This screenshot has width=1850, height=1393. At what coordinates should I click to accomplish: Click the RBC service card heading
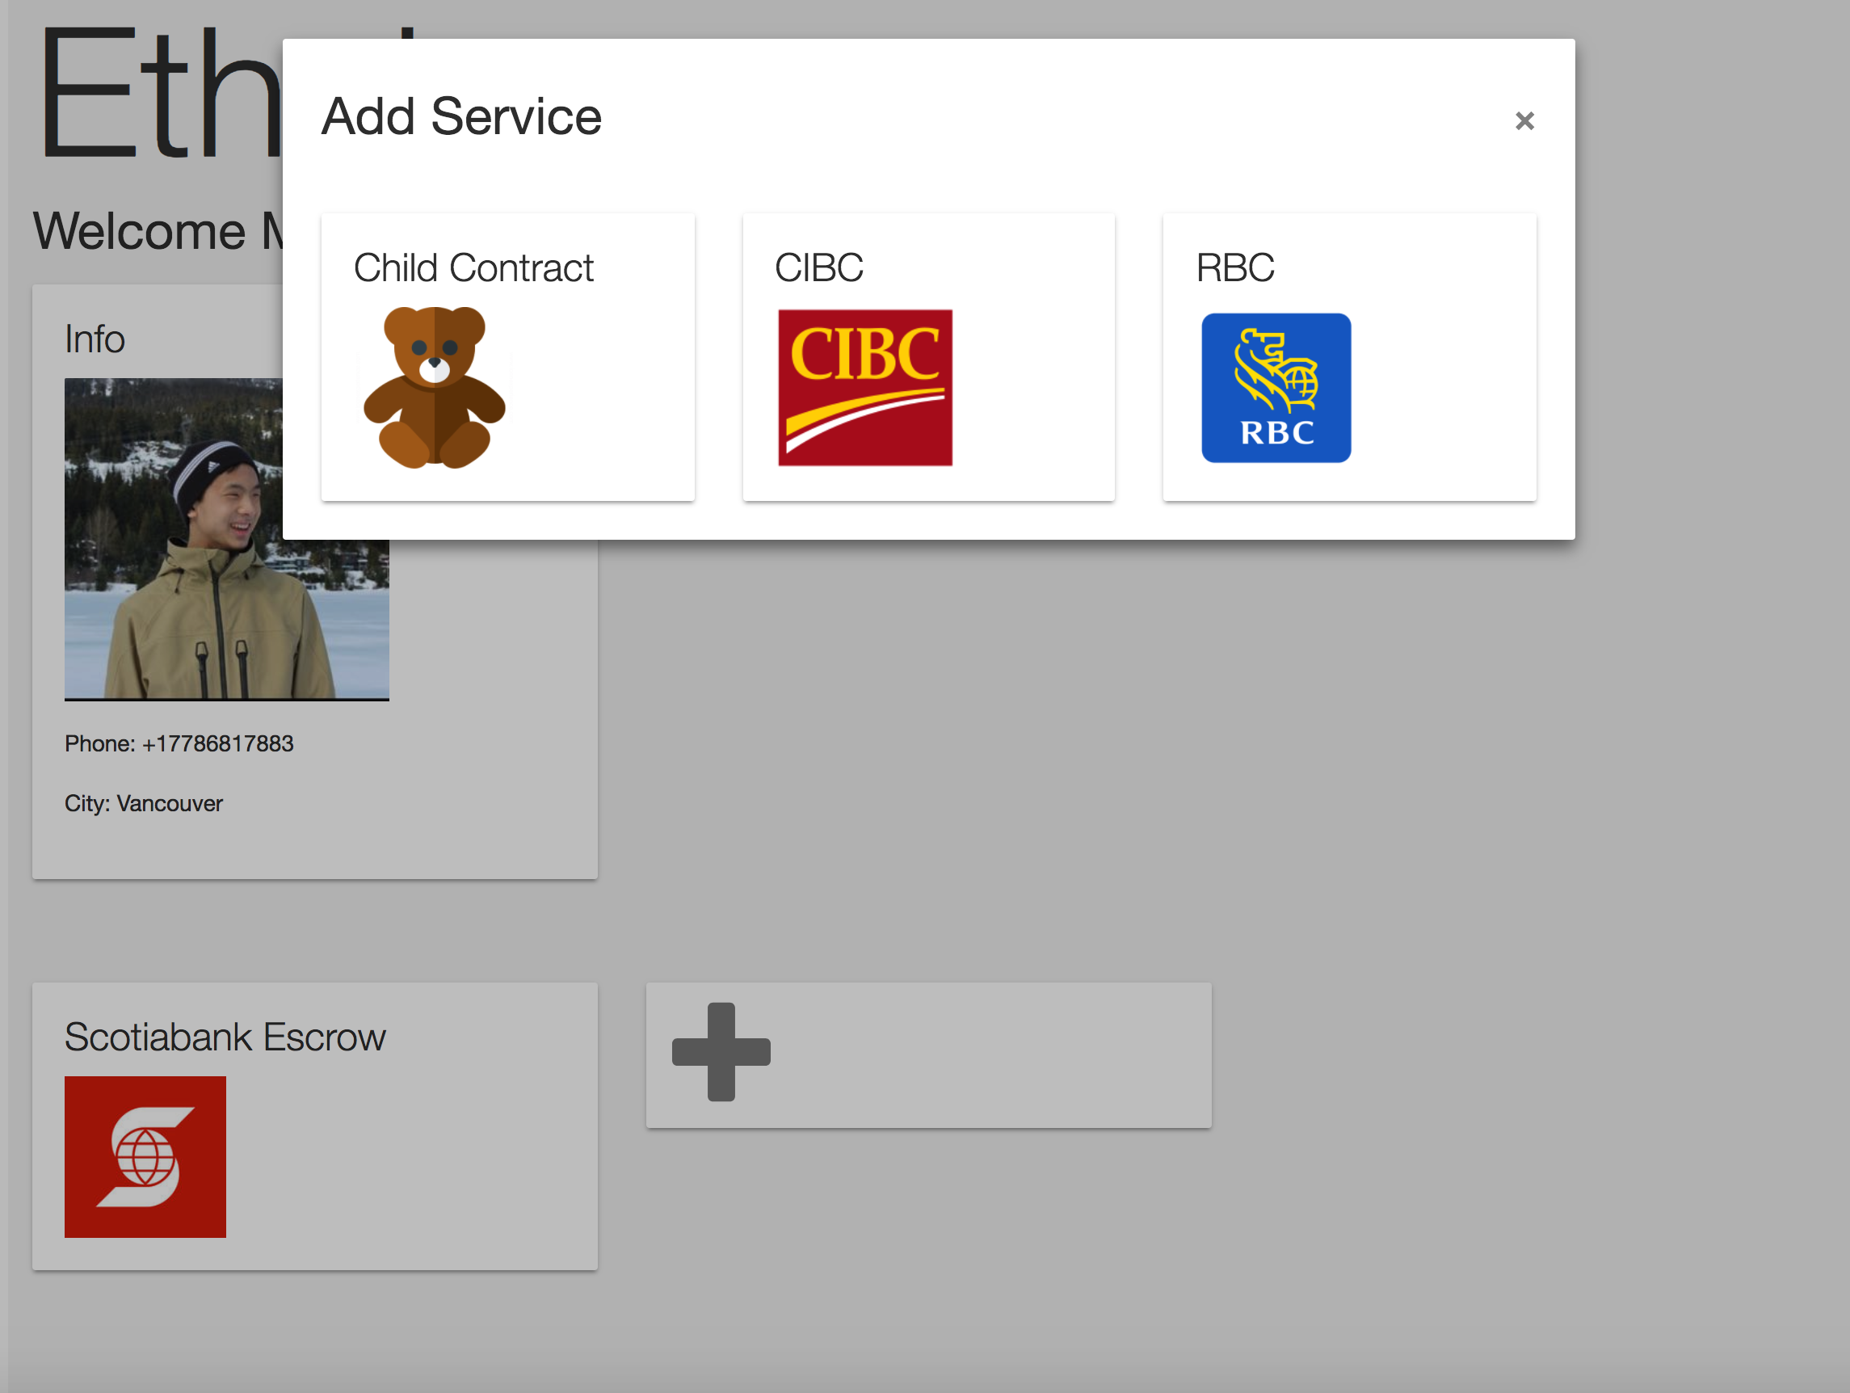click(x=1234, y=267)
